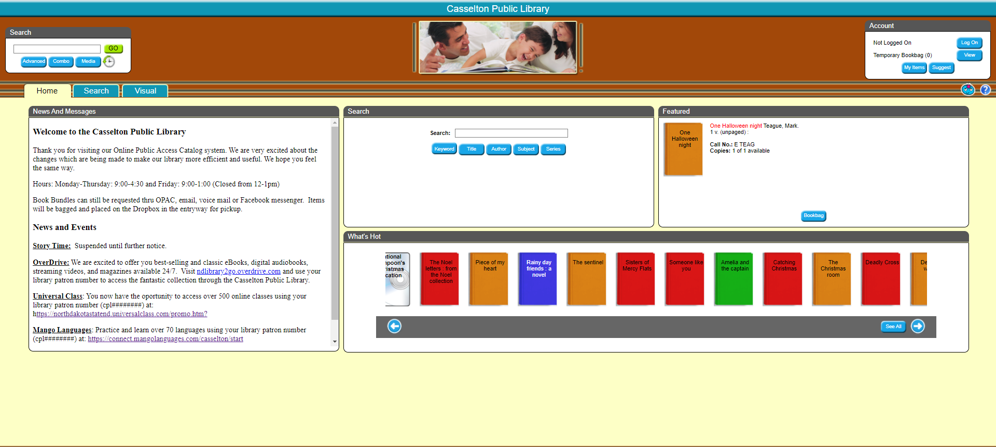996x447 pixels.
Task: Select the blue Rainy day friends book
Action: click(537, 279)
